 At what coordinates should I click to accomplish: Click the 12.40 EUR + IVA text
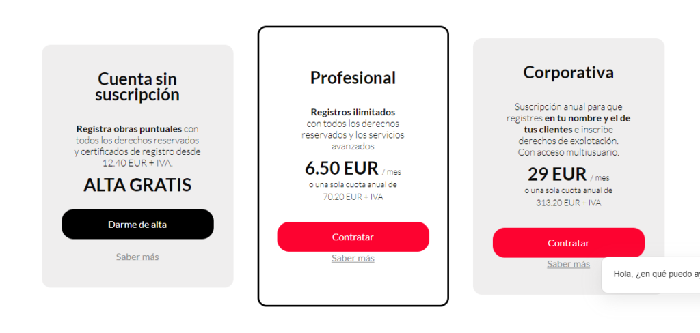click(137, 162)
